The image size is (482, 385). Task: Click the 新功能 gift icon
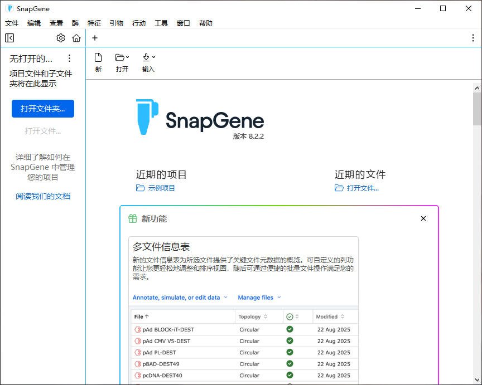[132, 218]
